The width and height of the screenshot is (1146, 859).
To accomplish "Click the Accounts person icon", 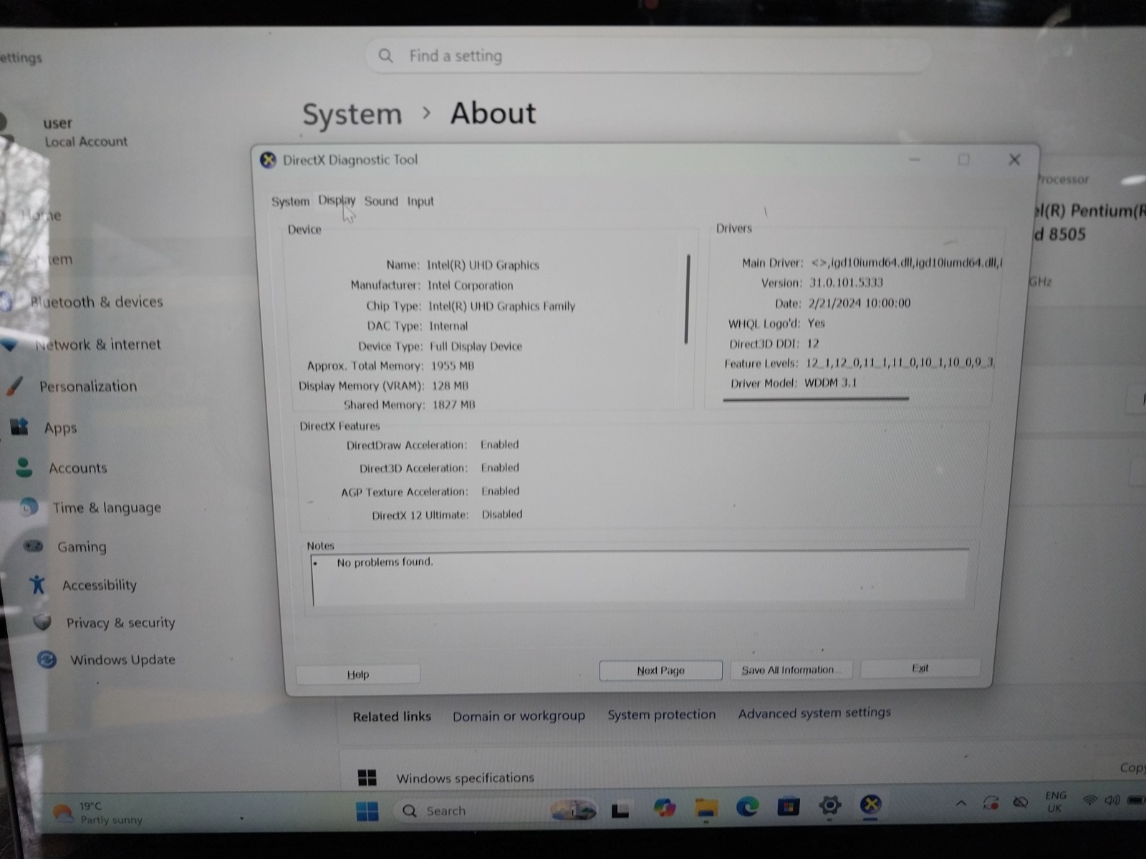I will tap(24, 467).
